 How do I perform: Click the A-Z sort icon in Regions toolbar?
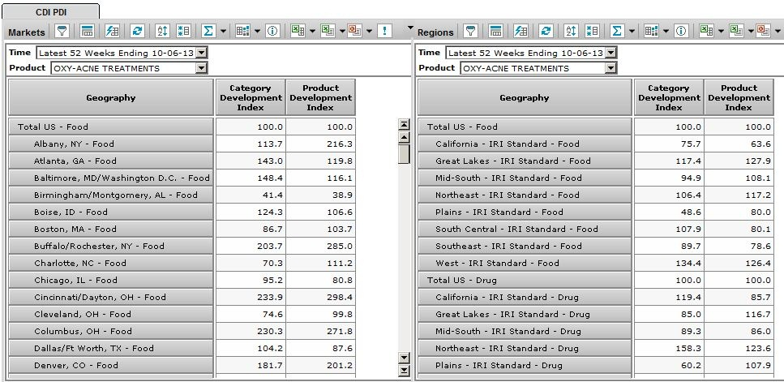pos(571,31)
